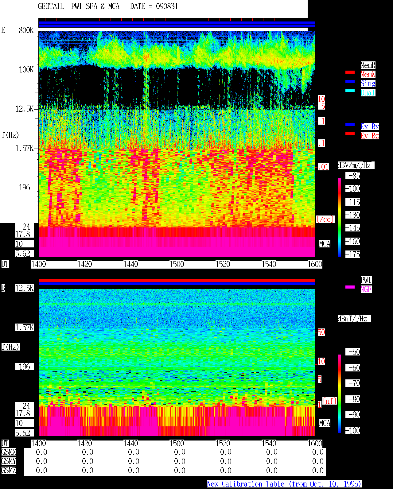
Task: Click the blue Ex Bx legend swatch
Action: (350, 124)
